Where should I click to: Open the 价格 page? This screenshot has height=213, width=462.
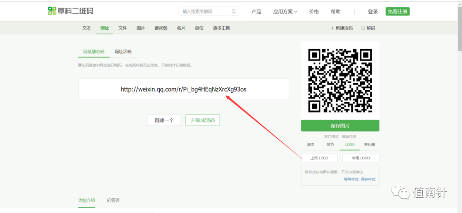coord(314,12)
